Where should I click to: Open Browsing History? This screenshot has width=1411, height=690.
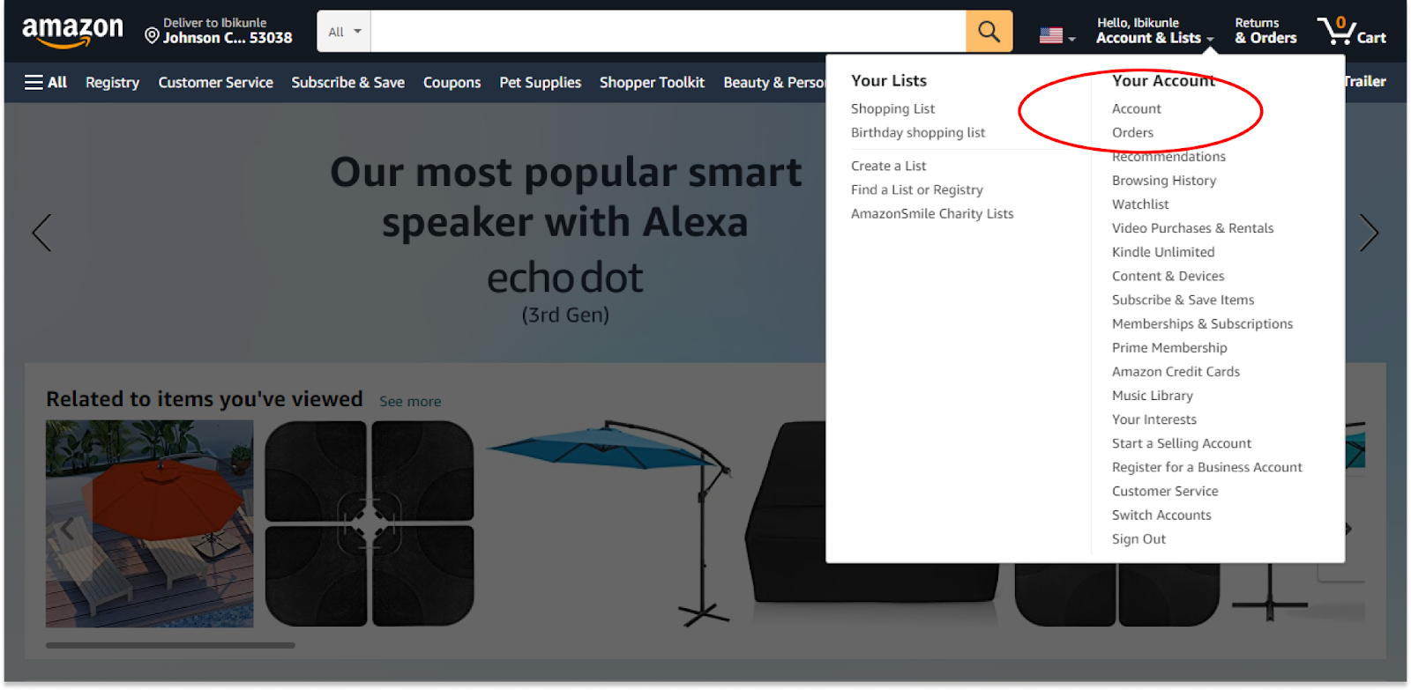click(x=1163, y=180)
